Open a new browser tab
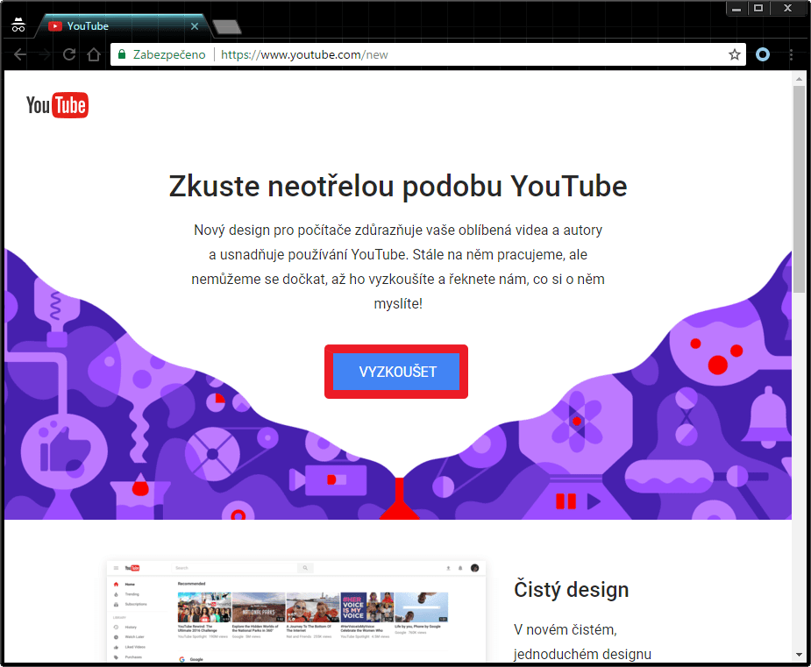 tap(226, 27)
